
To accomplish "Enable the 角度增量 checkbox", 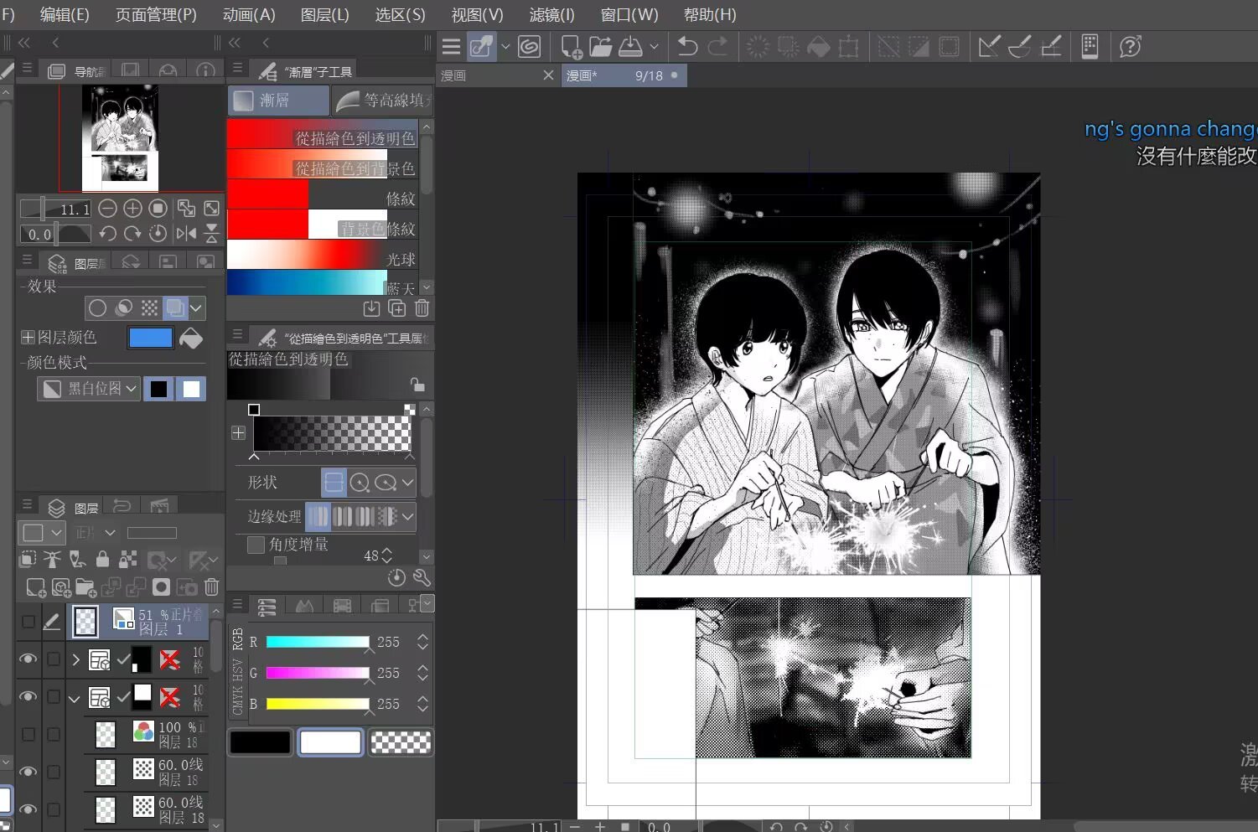I will pos(256,545).
